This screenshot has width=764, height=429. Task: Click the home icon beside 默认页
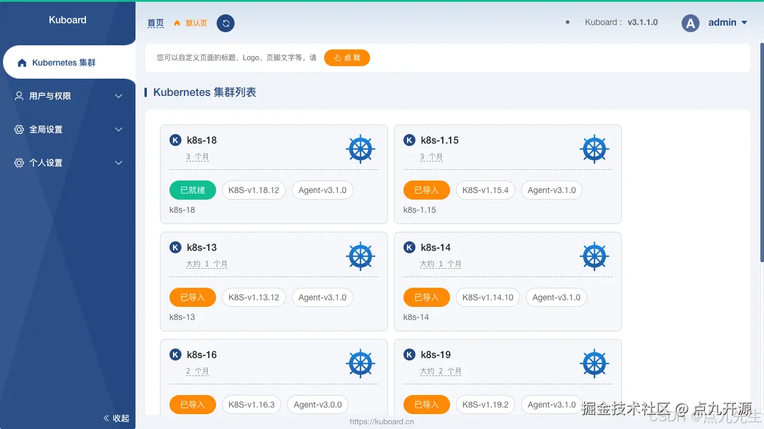[178, 23]
